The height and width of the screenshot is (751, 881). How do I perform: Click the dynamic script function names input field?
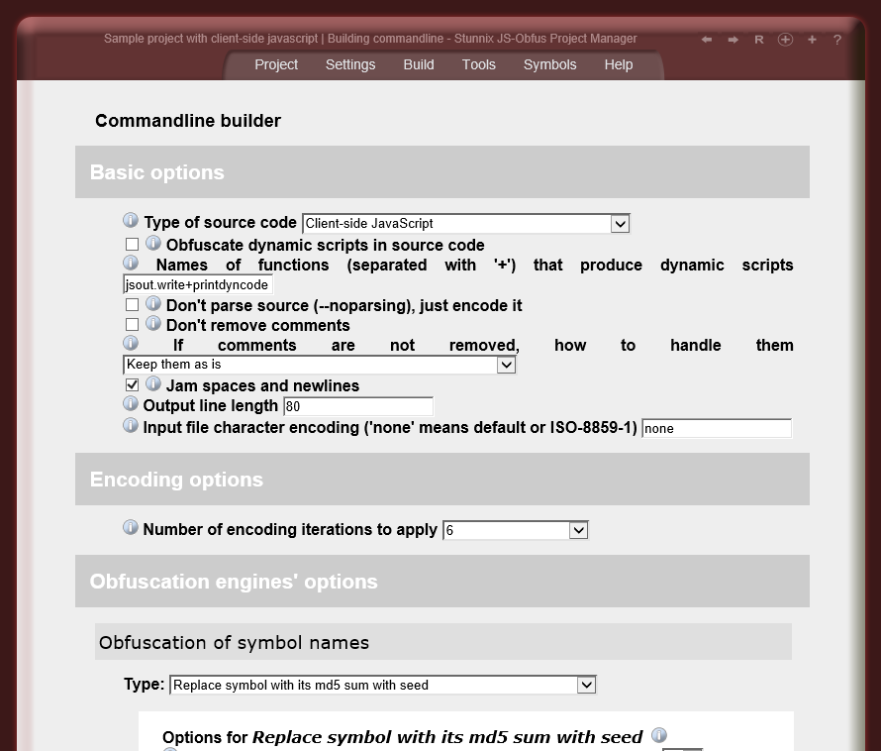tap(195, 284)
